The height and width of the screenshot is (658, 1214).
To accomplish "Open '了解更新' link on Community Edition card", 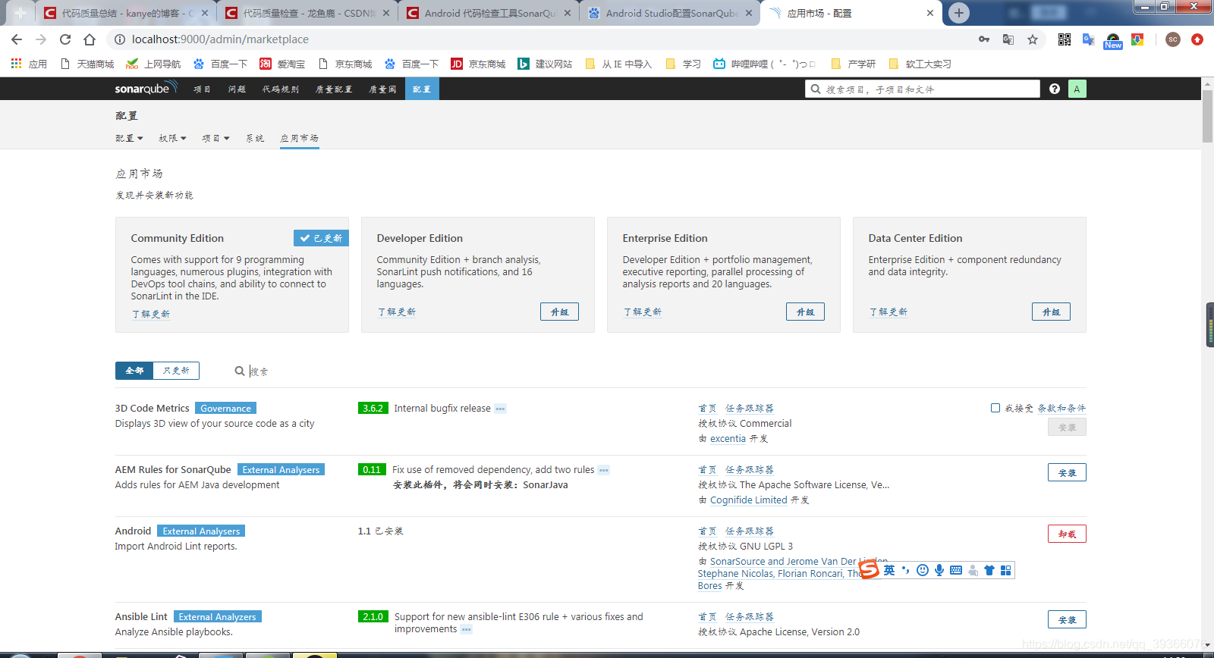I will tap(151, 314).
